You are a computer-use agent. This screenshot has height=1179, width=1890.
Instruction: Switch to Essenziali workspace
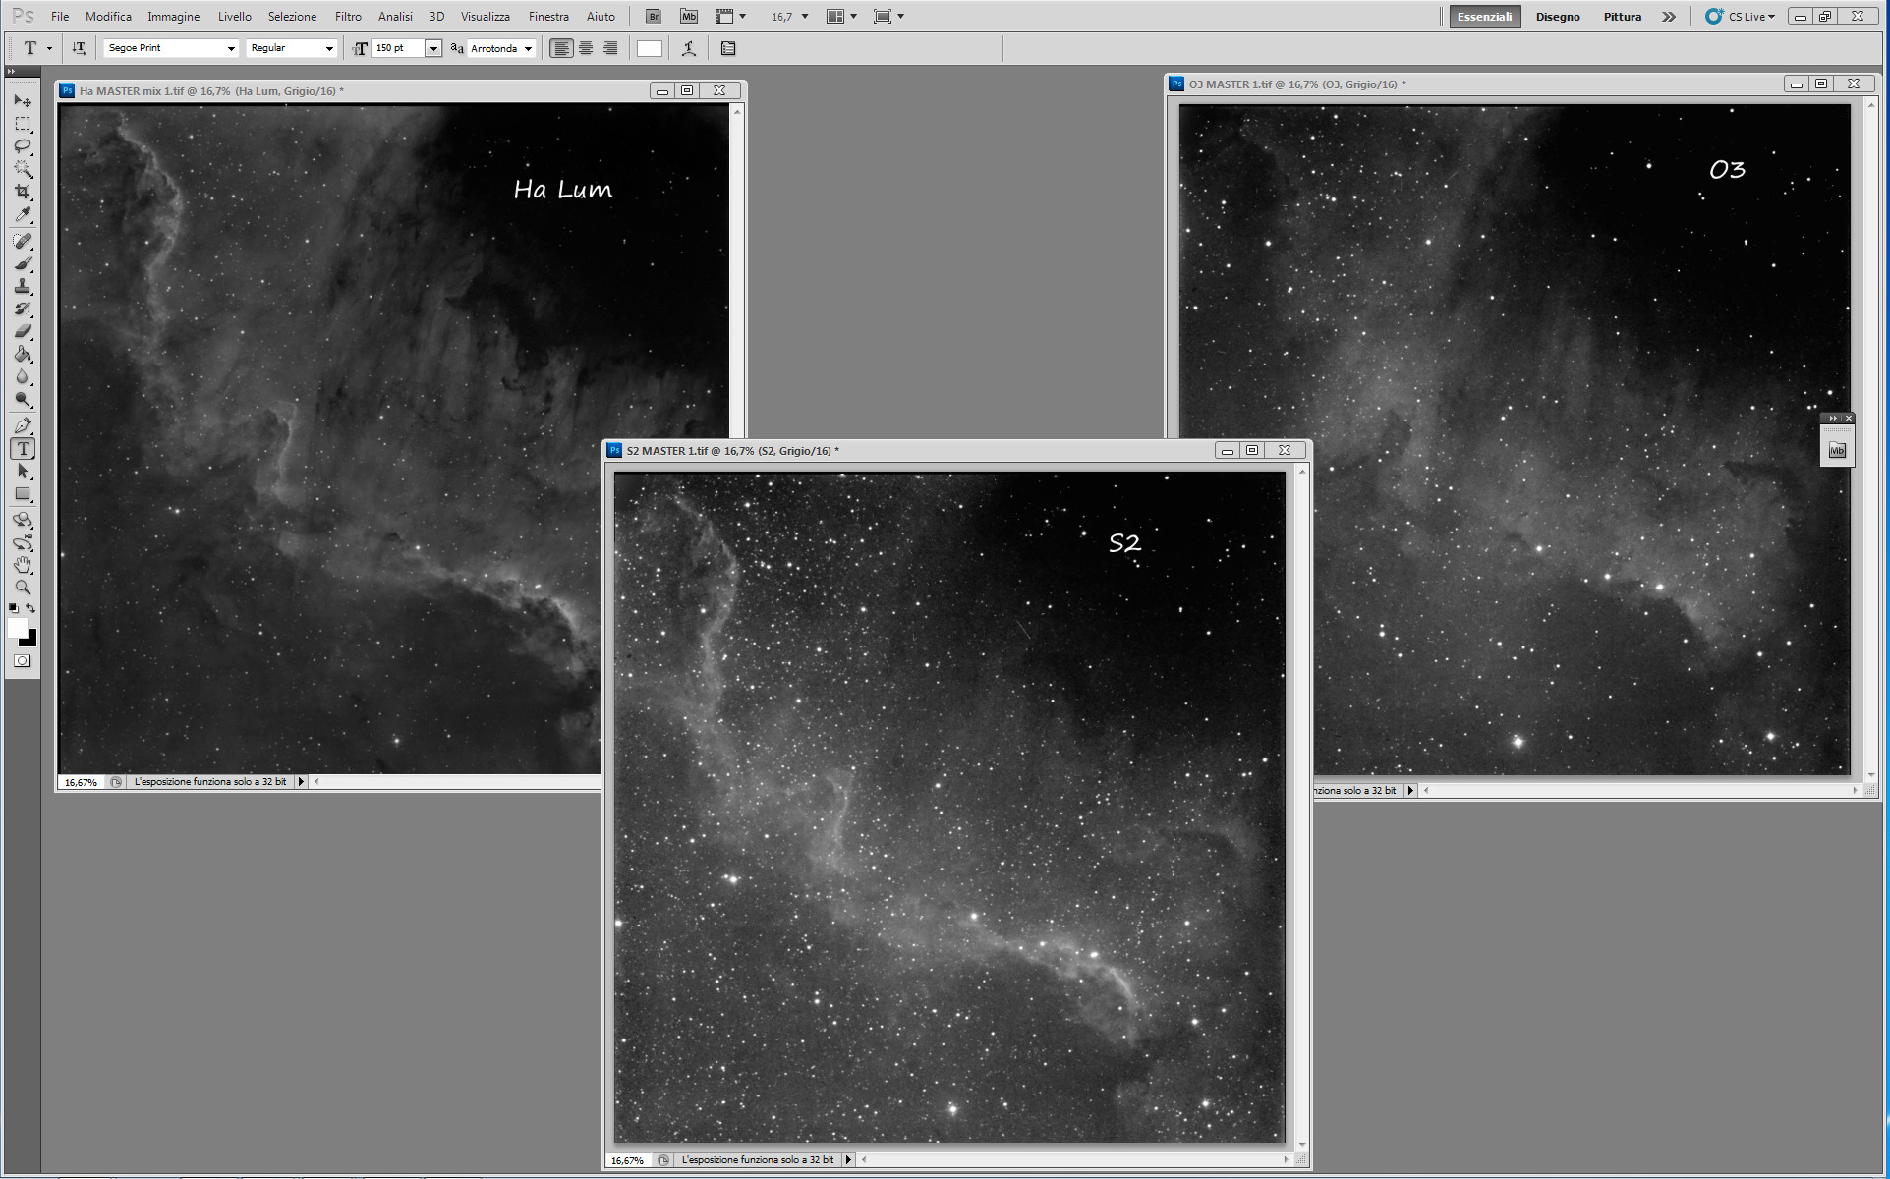coord(1484,16)
